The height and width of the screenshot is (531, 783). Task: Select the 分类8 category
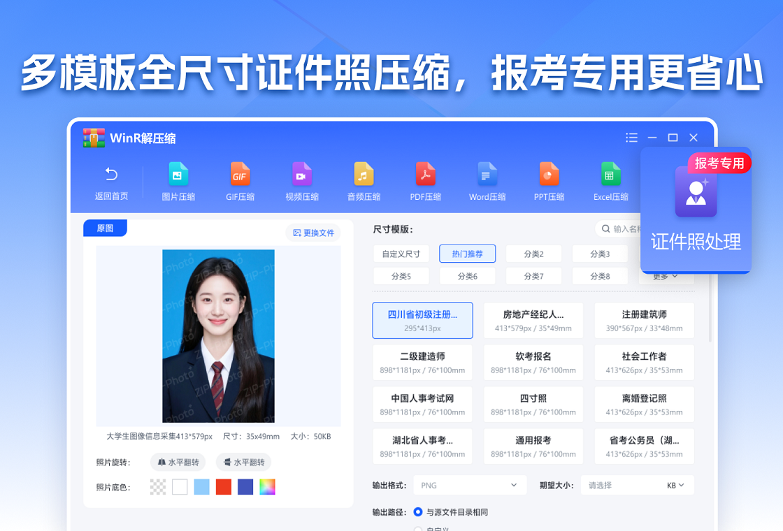[600, 276]
